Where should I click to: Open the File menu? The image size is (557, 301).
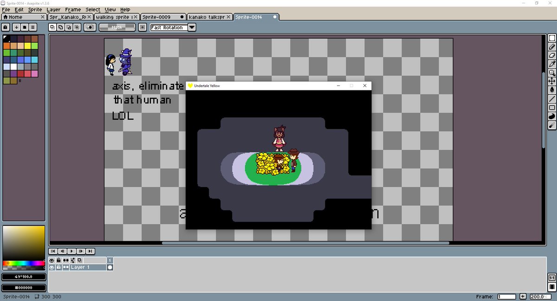6,9
